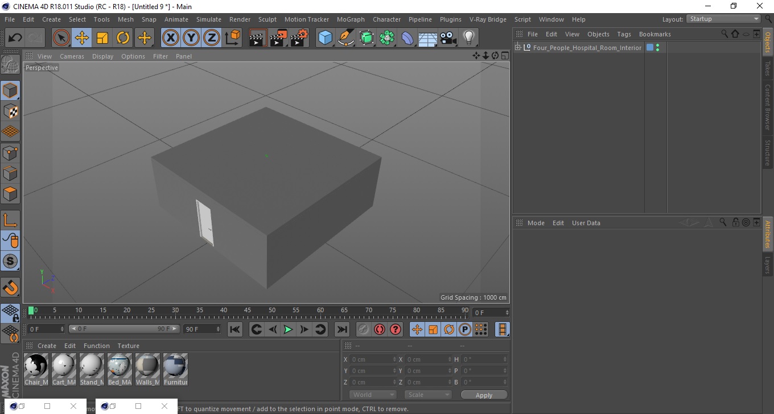Open Attributes Mode menu
Image resolution: width=774 pixels, height=414 pixels.
click(x=536, y=223)
